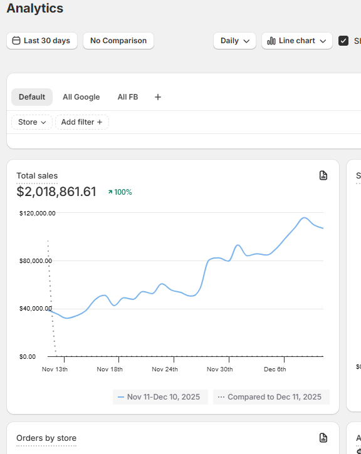Toggle the checked checkbox beside Line chart
Screen dimensions: 361x454
pos(343,41)
